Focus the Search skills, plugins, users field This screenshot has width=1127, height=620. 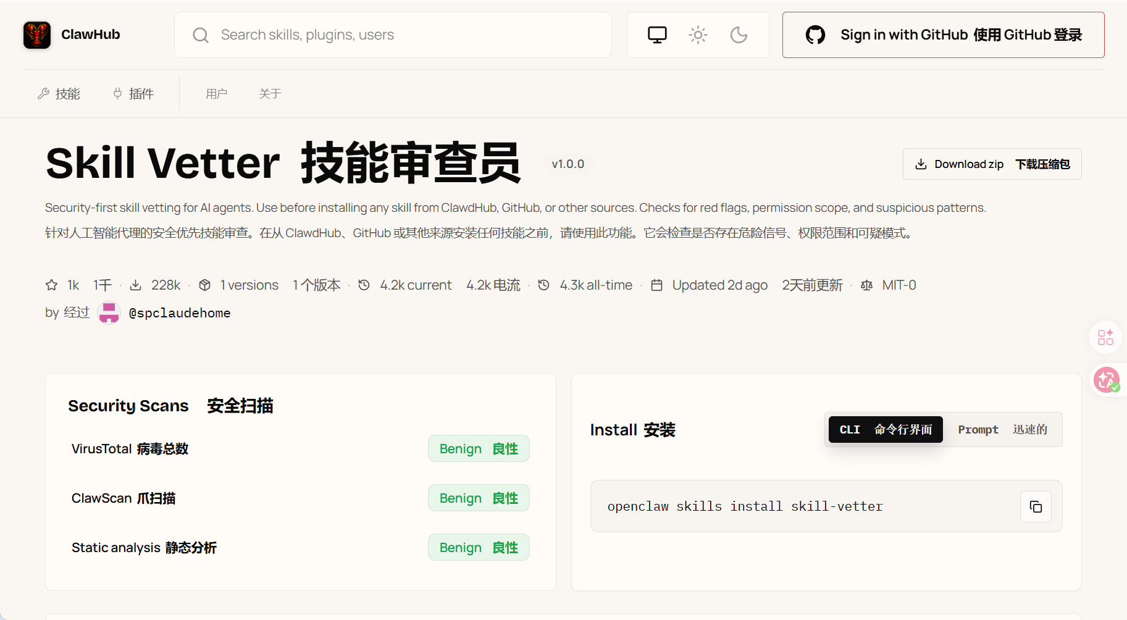click(393, 35)
